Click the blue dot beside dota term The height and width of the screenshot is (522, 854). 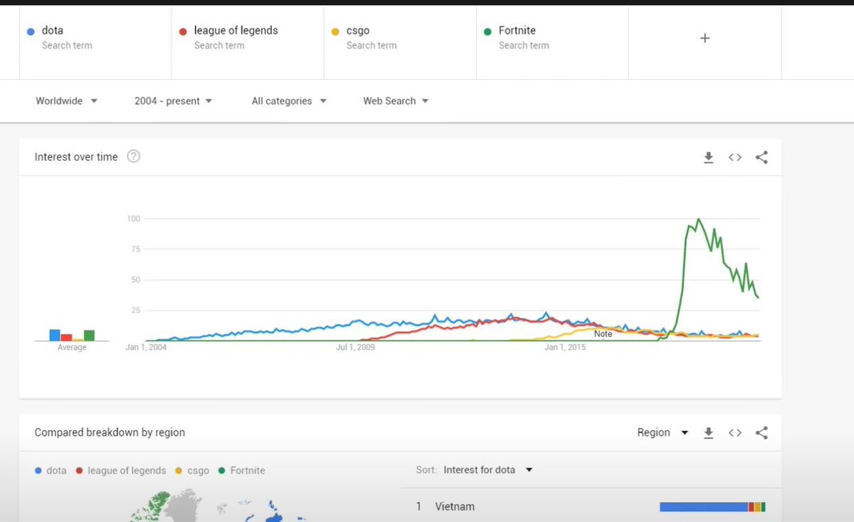[31, 31]
